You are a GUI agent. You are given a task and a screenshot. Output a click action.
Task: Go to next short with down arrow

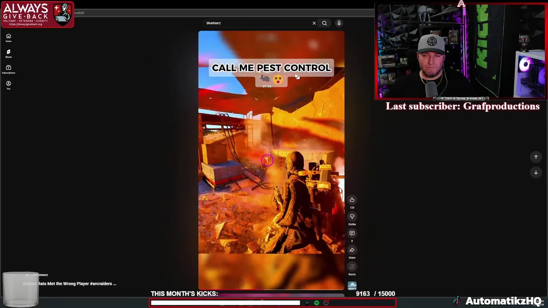(536, 172)
